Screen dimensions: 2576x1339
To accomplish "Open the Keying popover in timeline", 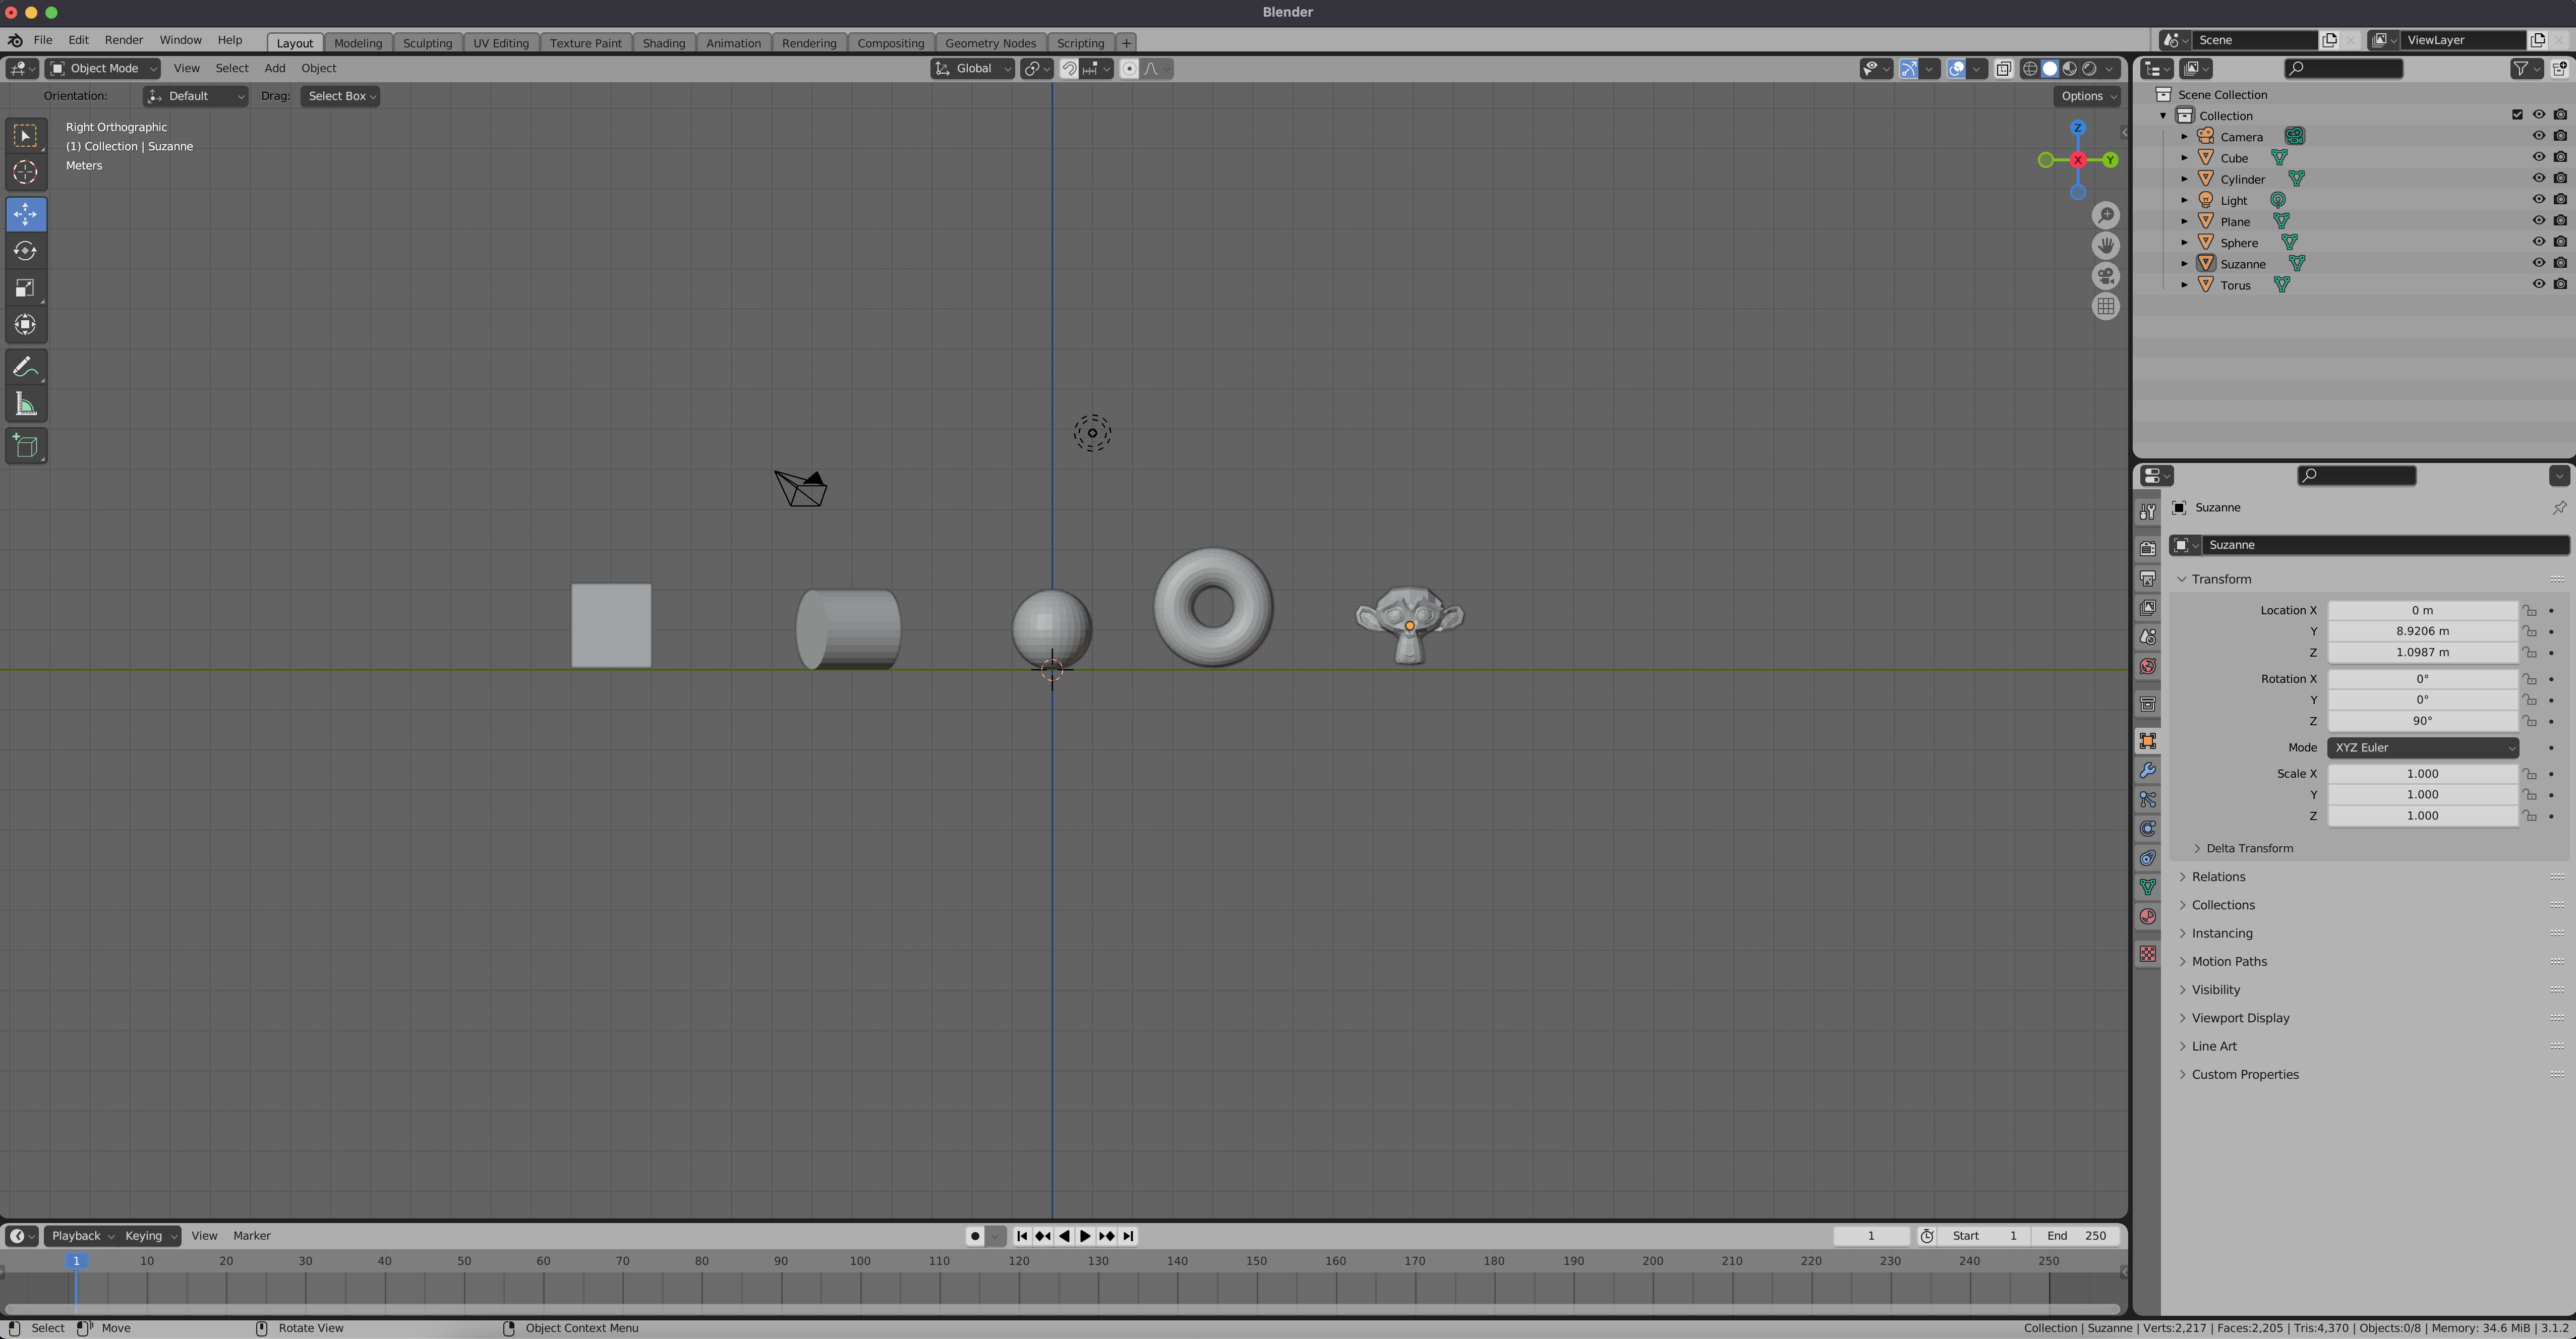I will click(x=150, y=1236).
